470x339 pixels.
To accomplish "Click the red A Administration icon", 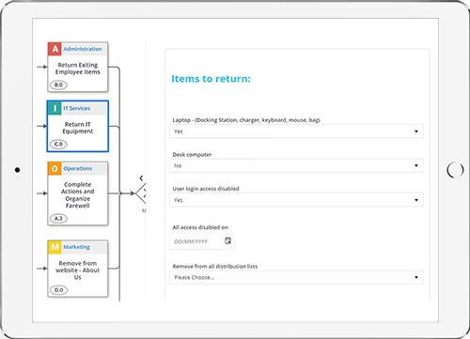I will [55, 49].
